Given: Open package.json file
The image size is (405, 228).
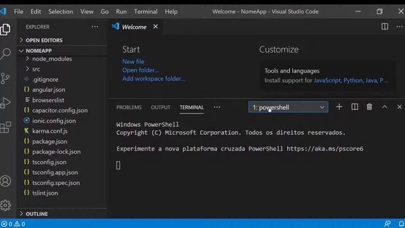Looking at the screenshot, I should [x=49, y=141].
